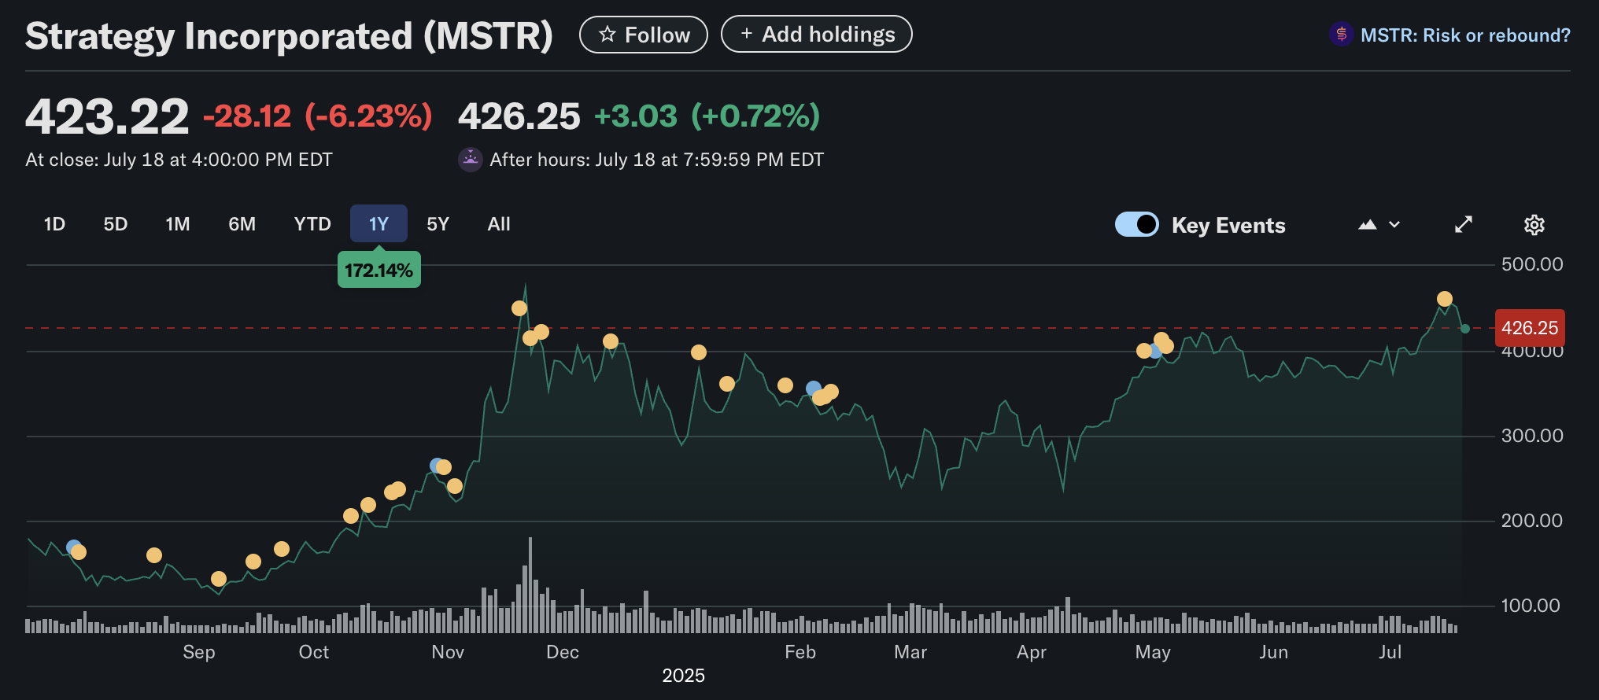Select the 1D time range
The width and height of the screenshot is (1599, 700).
(54, 224)
